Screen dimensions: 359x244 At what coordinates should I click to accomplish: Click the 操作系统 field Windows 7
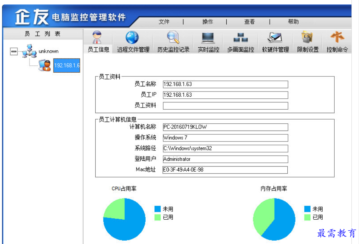[x=225, y=138]
